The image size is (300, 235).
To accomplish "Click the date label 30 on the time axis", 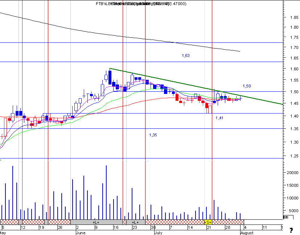I will coord(153,227).
